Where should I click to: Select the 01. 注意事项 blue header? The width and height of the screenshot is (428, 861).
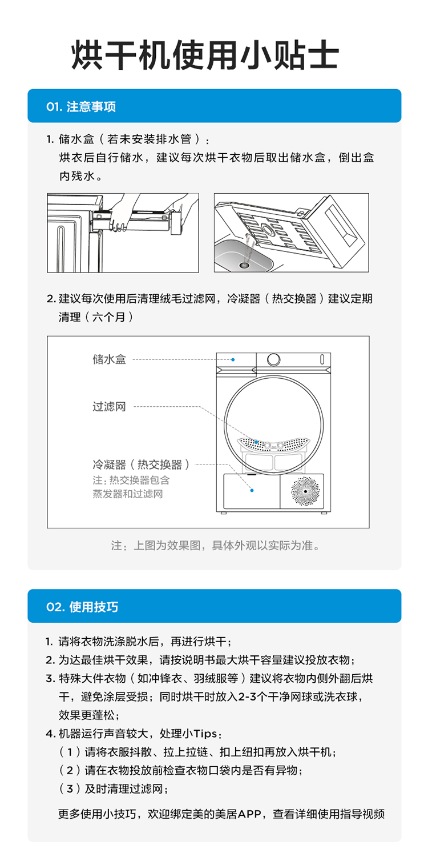[215, 106]
